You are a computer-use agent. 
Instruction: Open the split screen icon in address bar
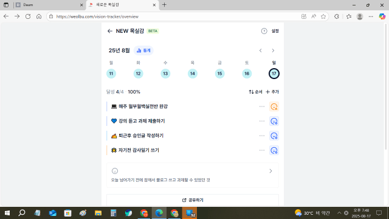304,16
